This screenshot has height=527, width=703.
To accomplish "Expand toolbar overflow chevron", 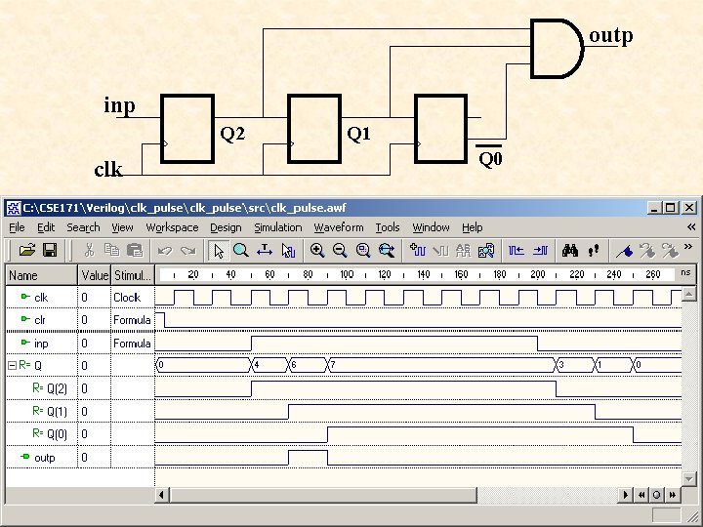I will (688, 247).
